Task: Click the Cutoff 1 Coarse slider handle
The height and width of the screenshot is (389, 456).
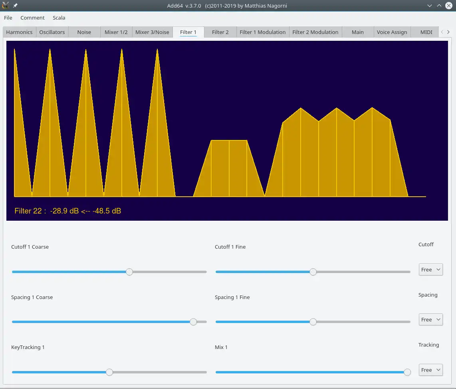Action: (129, 272)
